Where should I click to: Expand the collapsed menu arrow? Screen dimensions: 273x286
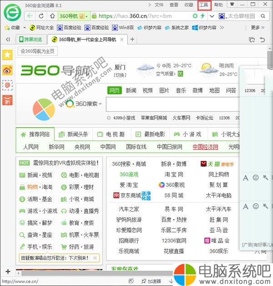pyautogui.click(x=150, y=5)
